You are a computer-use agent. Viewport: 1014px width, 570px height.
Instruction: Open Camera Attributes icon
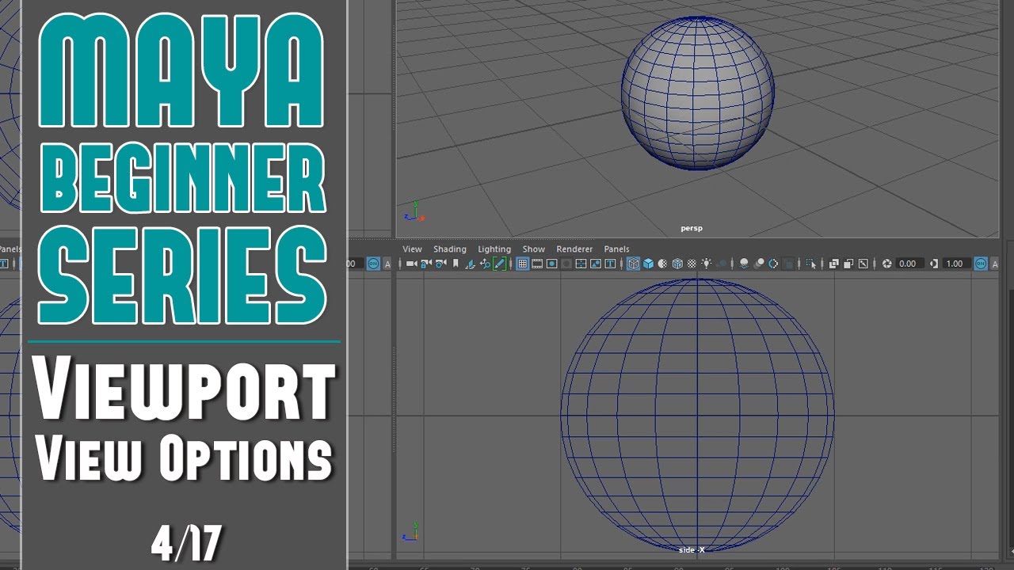[440, 264]
